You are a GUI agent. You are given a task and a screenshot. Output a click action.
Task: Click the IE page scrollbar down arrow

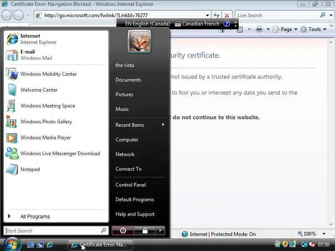tap(331, 225)
